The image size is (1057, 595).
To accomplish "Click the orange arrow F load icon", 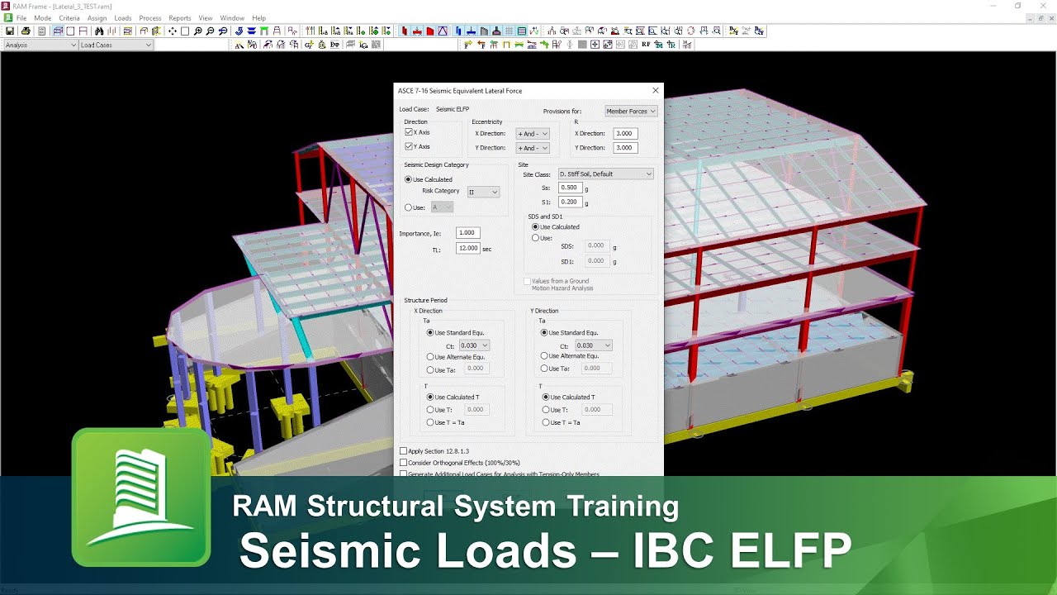I will 480,45.
